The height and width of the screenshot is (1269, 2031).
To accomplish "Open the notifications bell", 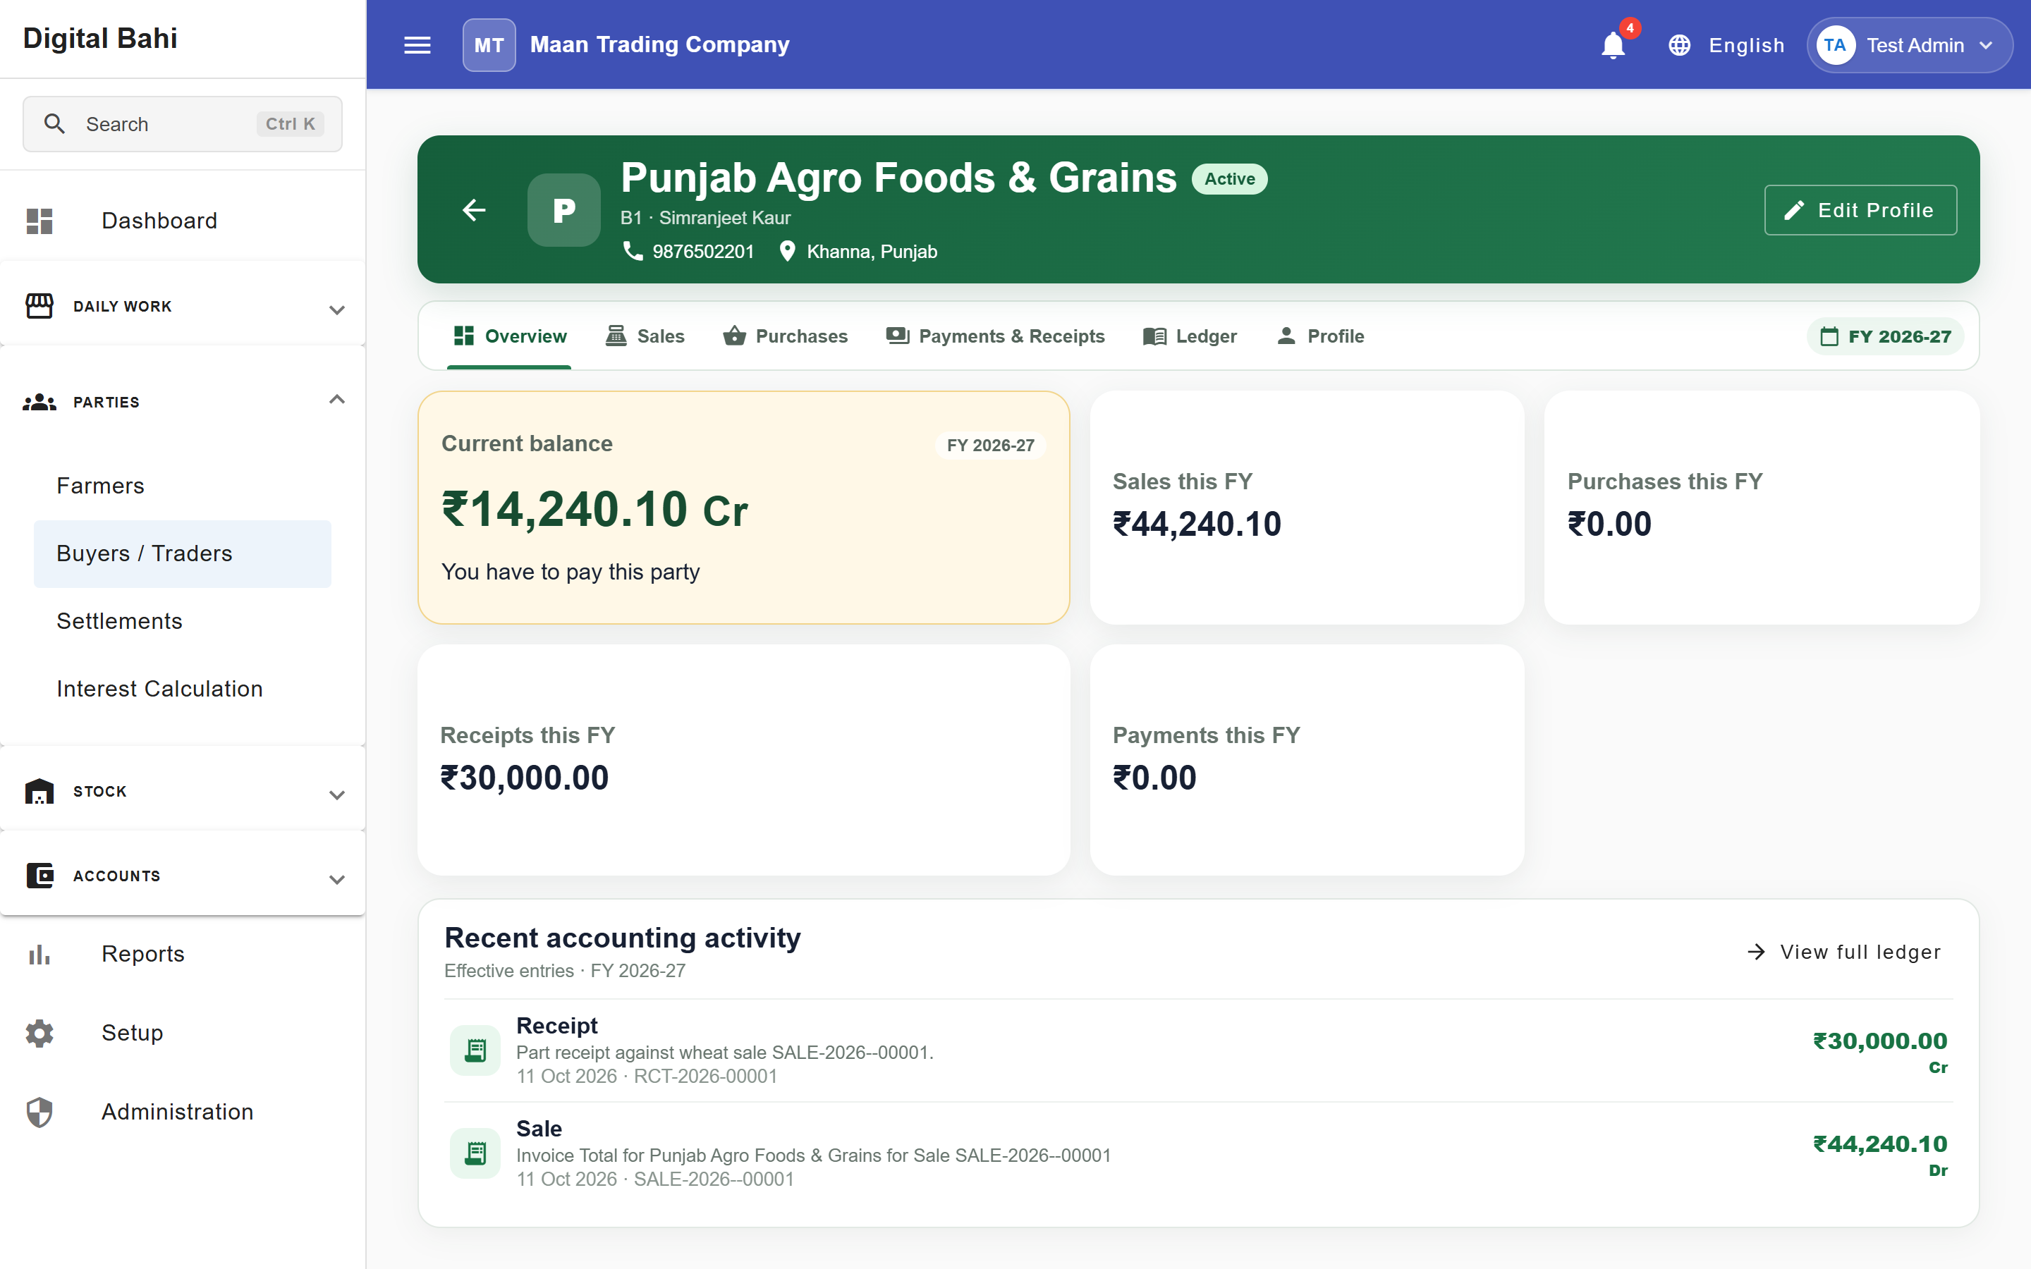I will 1612,45.
